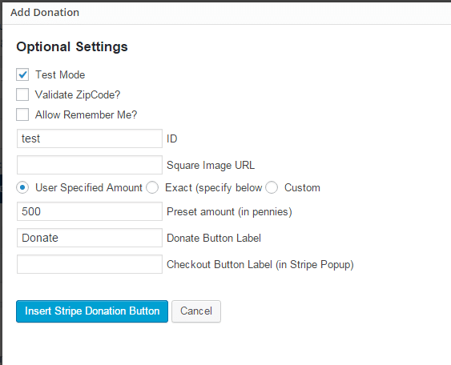Enable the Allow Remember Me checkbox
The image size is (451, 365).
point(22,114)
